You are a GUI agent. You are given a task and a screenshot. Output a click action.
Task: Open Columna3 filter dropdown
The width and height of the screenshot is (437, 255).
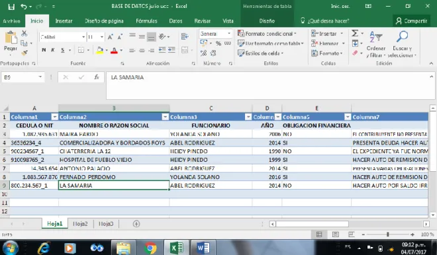(x=248, y=117)
